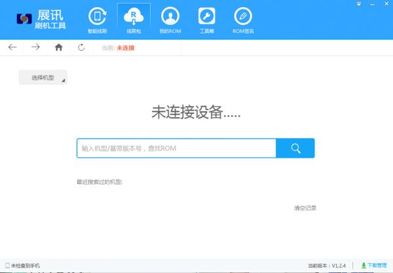Image resolution: width=393 pixels, height=273 pixels.
Task: Refresh the page with the reload icon
Action: [x=81, y=47]
